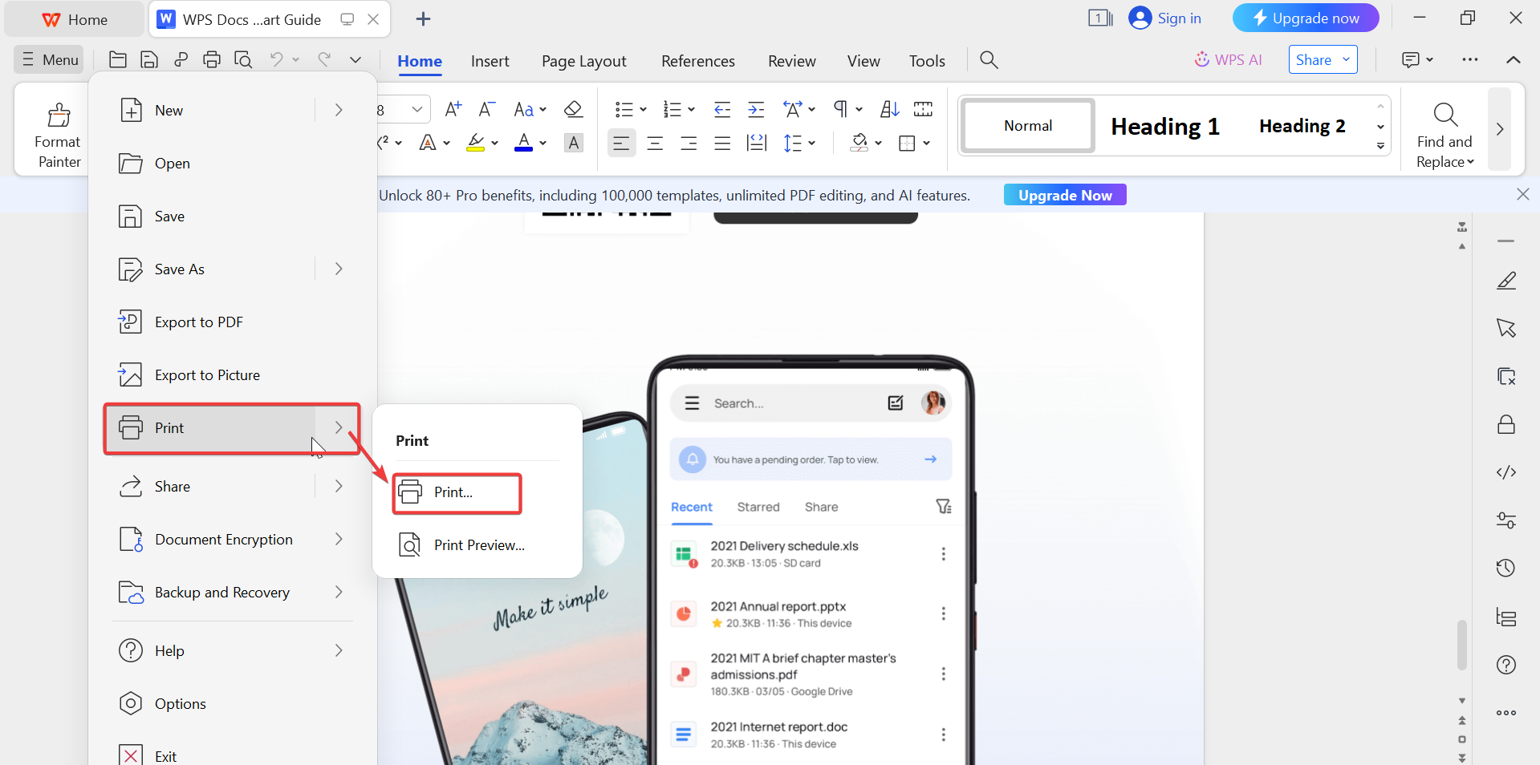Click the settings sliders icon in right sidebar

[1506, 520]
